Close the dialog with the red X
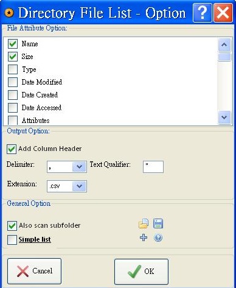The image size is (236, 288). click(223, 12)
